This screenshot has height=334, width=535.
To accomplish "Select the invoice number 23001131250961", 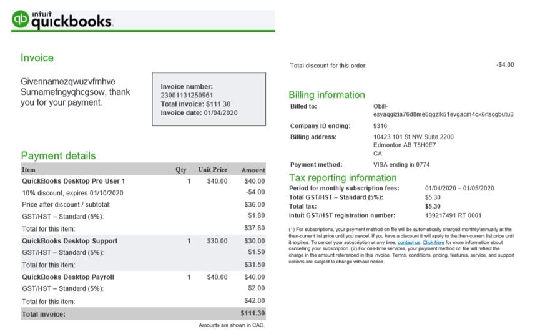I will click(x=187, y=96).
